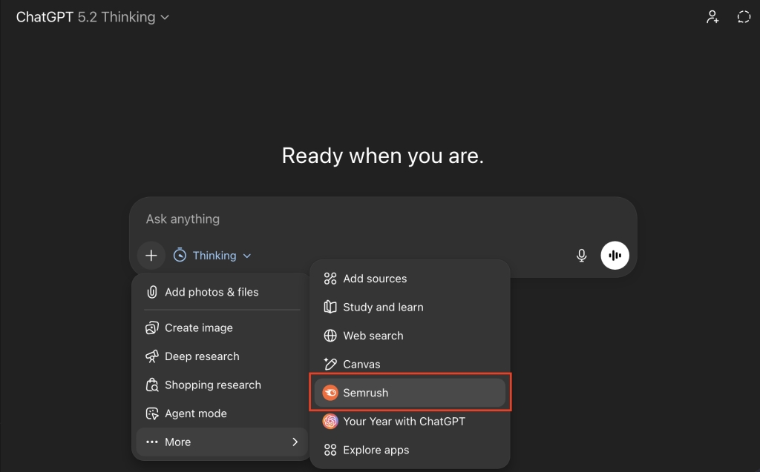Viewport: 760px width, 472px height.
Task: Select Shopping research option
Action: (x=212, y=385)
